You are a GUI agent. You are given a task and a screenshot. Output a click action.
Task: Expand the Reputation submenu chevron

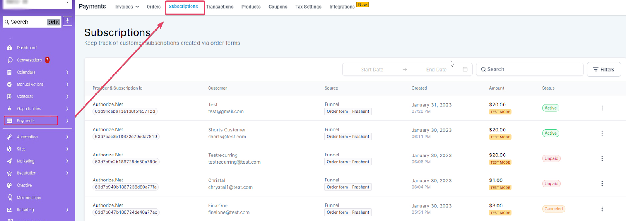pyautogui.click(x=67, y=173)
